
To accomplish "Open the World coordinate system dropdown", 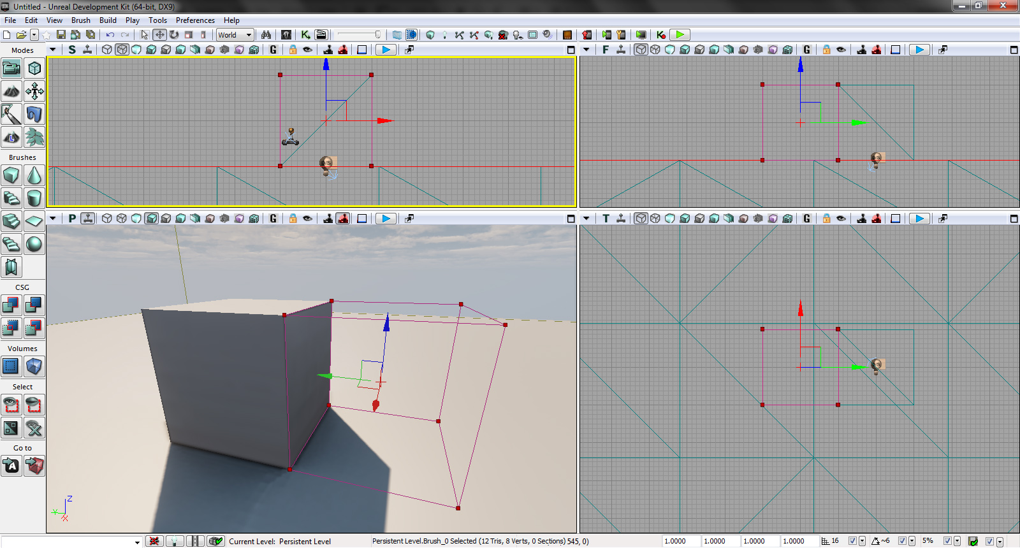I will [x=235, y=35].
